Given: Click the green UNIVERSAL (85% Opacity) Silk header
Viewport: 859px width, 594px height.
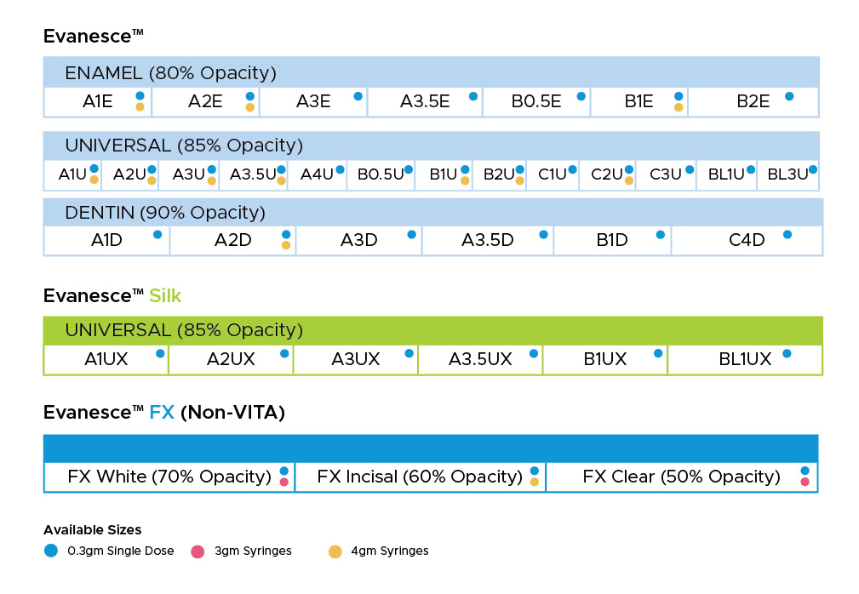Looking at the screenshot, I should coord(433,330).
